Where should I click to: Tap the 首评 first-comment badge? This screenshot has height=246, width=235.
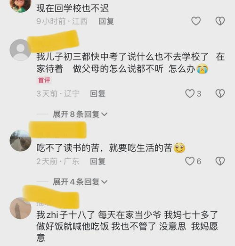[x=44, y=80]
